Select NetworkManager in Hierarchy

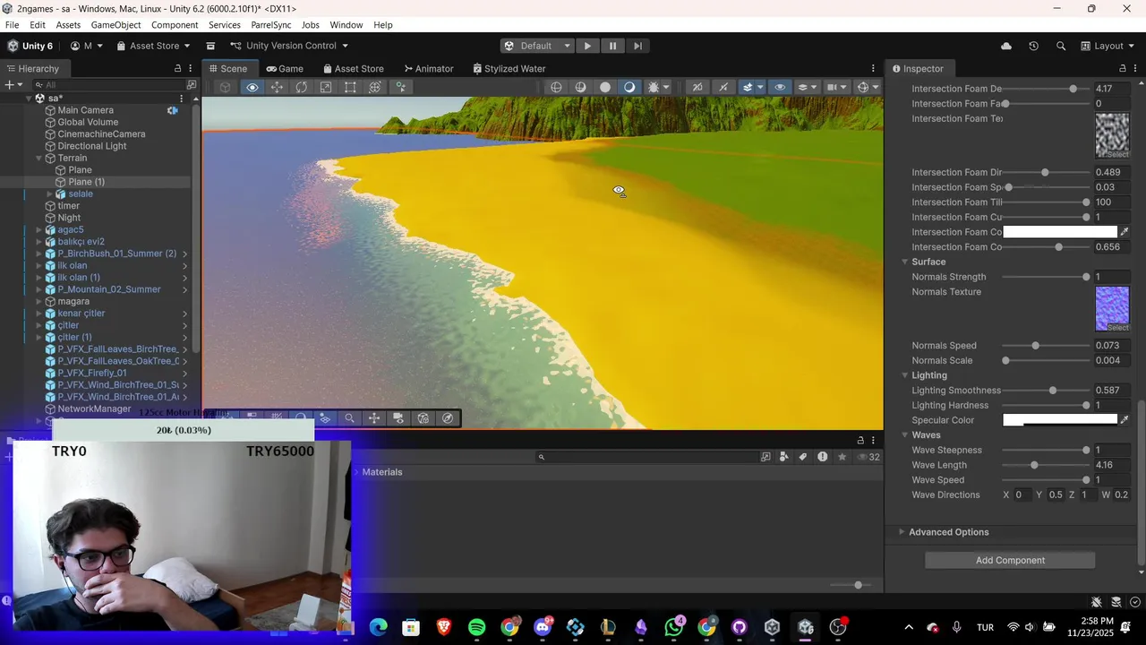pos(94,408)
